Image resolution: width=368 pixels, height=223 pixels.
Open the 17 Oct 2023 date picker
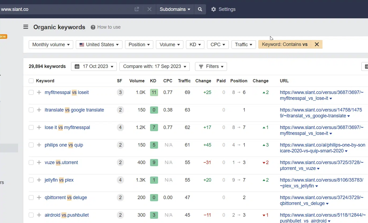[94, 66]
